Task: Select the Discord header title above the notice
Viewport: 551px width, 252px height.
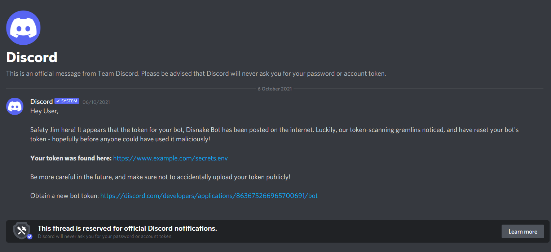Action: pyautogui.click(x=31, y=57)
